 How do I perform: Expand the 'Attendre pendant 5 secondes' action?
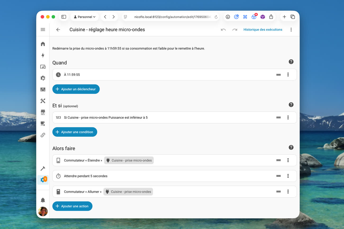[159, 176]
